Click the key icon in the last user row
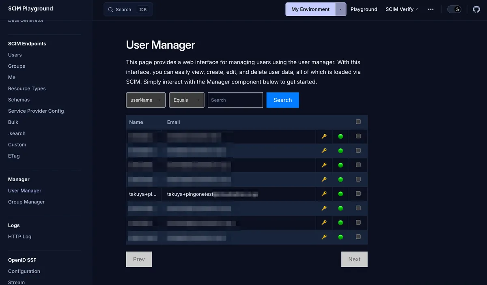Viewport: 487px width, 285px height. tap(324, 237)
